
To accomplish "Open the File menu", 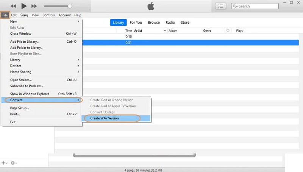I will coord(5,15).
